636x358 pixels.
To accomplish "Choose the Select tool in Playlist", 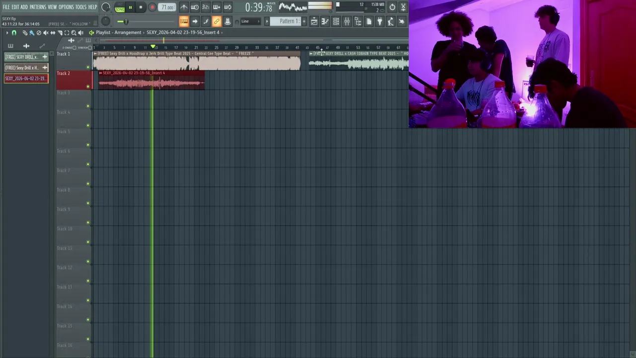I will click(67, 33).
